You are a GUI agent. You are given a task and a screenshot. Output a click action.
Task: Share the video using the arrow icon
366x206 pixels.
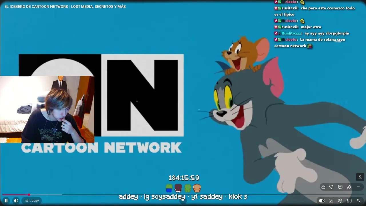pos(349,187)
